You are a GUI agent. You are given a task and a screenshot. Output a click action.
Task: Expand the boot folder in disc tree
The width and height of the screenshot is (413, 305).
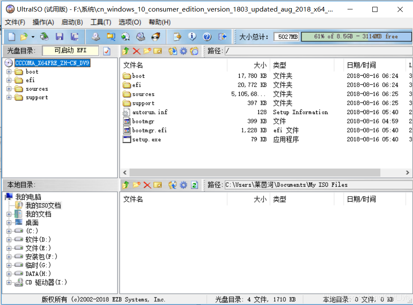click(x=9, y=71)
